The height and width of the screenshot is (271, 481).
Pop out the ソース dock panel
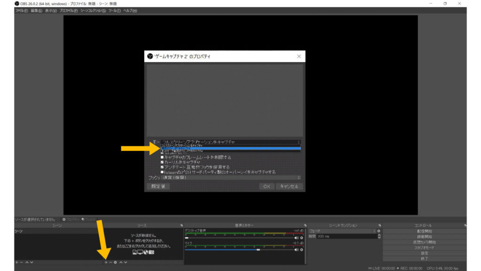(182, 225)
